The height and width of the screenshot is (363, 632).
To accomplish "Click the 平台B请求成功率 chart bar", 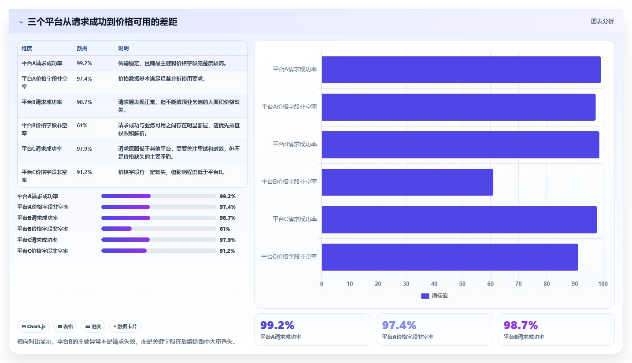I will click(x=460, y=144).
